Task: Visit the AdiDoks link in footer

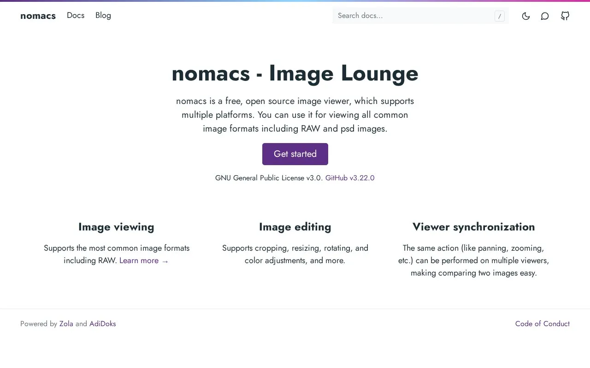Action: tap(103, 324)
